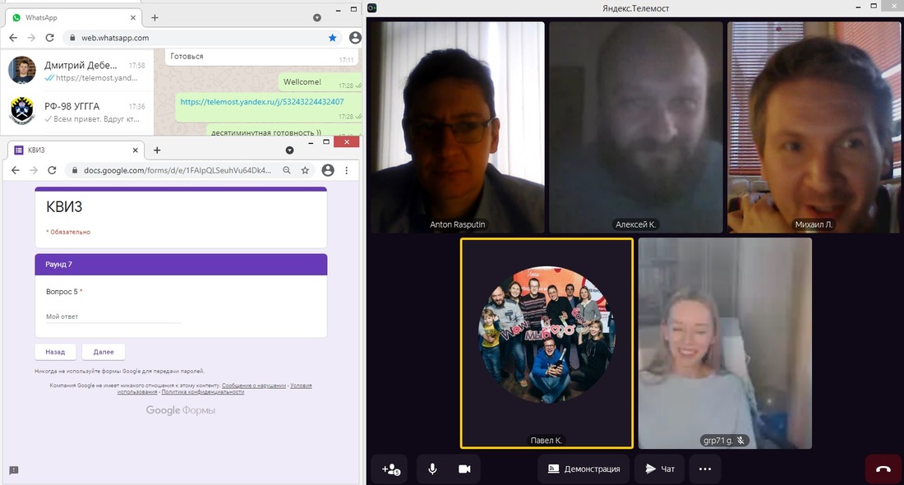Open tab dropdown in WhatsApp browser window
Viewport: 904px width, 485px height.
point(317,18)
